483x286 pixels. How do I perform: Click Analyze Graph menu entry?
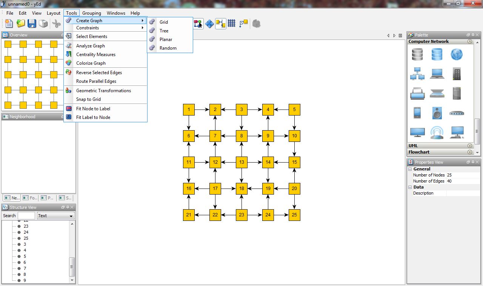[105, 46]
